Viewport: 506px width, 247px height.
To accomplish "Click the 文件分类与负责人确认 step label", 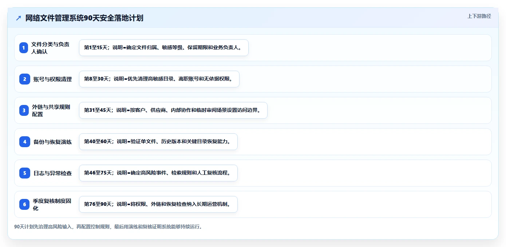I will [x=50, y=48].
